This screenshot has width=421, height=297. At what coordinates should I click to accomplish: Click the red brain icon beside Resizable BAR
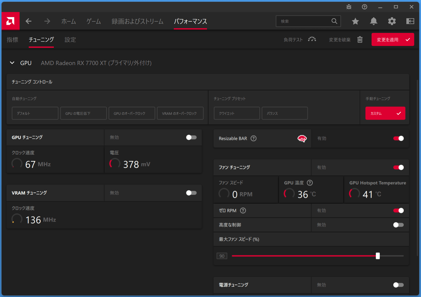302,138
